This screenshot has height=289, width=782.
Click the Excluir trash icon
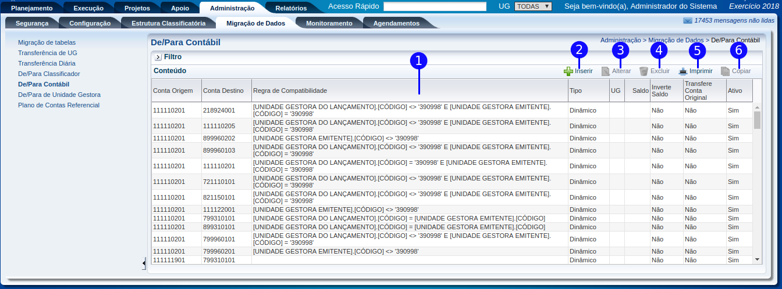[x=644, y=71]
